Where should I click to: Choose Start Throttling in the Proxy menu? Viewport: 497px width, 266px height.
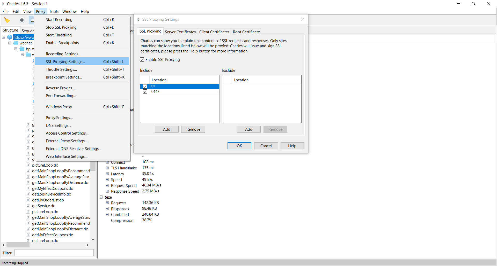click(x=82, y=35)
